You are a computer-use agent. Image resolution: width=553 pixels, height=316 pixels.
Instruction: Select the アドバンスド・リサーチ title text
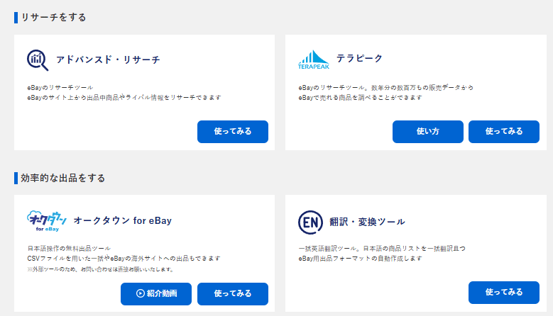[108, 60]
